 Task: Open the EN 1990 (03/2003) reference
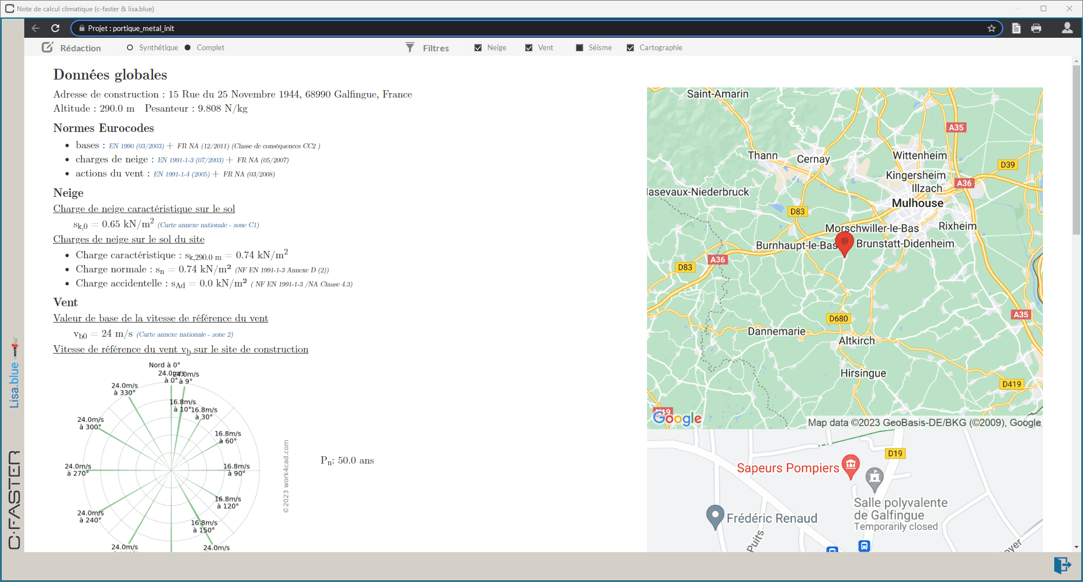137,146
